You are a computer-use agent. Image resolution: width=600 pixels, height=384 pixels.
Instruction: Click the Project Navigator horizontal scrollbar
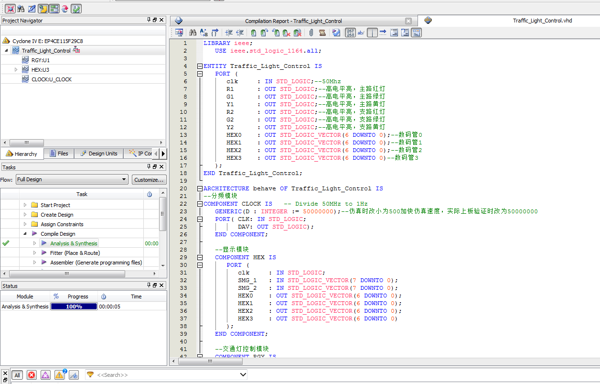(27, 143)
